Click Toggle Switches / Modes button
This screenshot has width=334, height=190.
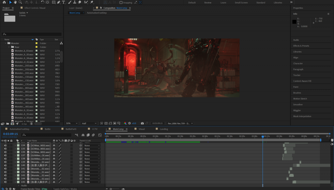pos(65,189)
